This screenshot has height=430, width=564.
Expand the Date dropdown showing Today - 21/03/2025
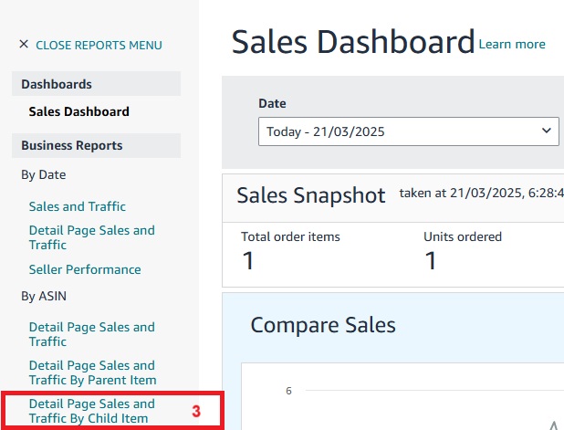409,131
